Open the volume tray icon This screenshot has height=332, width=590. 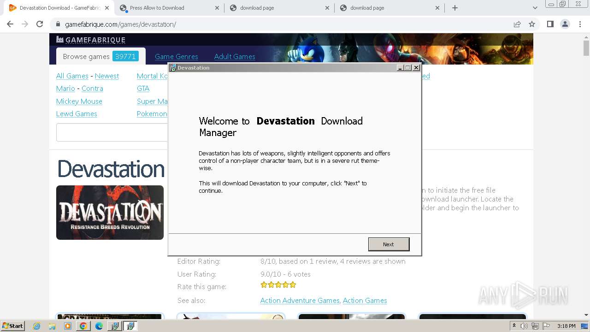[524, 326]
